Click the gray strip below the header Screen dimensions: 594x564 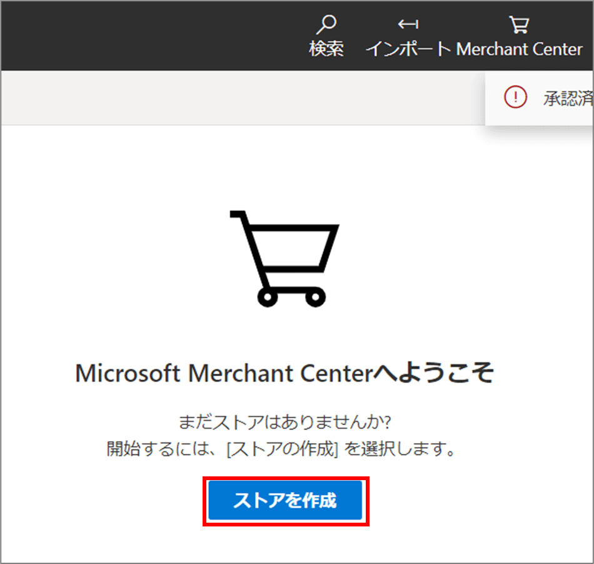click(238, 98)
